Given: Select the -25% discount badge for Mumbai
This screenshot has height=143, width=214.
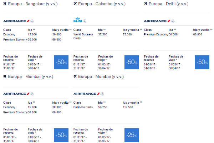Looking at the screenshot, I should pos(132,135).
